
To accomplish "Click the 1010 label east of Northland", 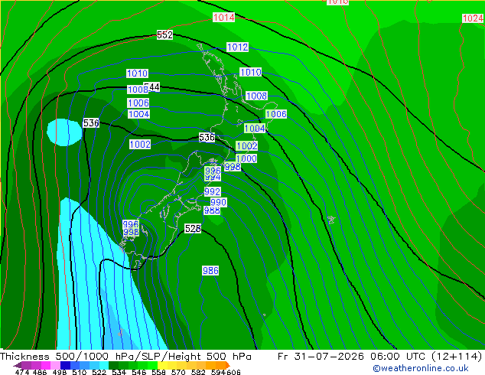I will [x=251, y=73].
